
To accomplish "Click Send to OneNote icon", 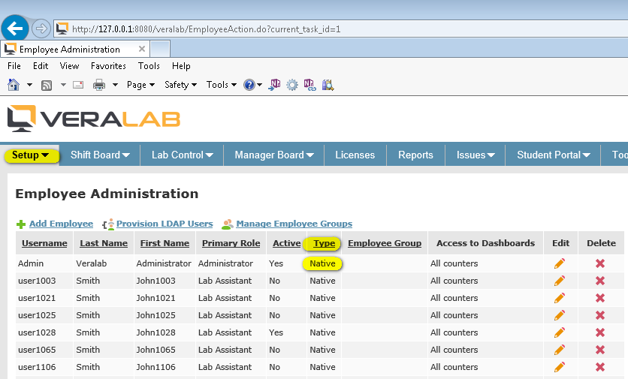I will pyautogui.click(x=274, y=85).
